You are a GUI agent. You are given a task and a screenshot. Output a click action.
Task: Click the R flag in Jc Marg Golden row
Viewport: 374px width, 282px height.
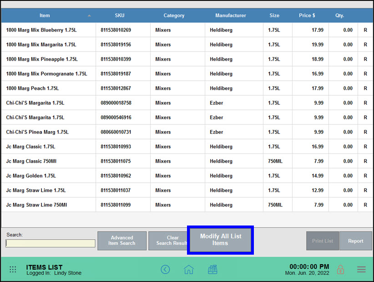point(365,176)
